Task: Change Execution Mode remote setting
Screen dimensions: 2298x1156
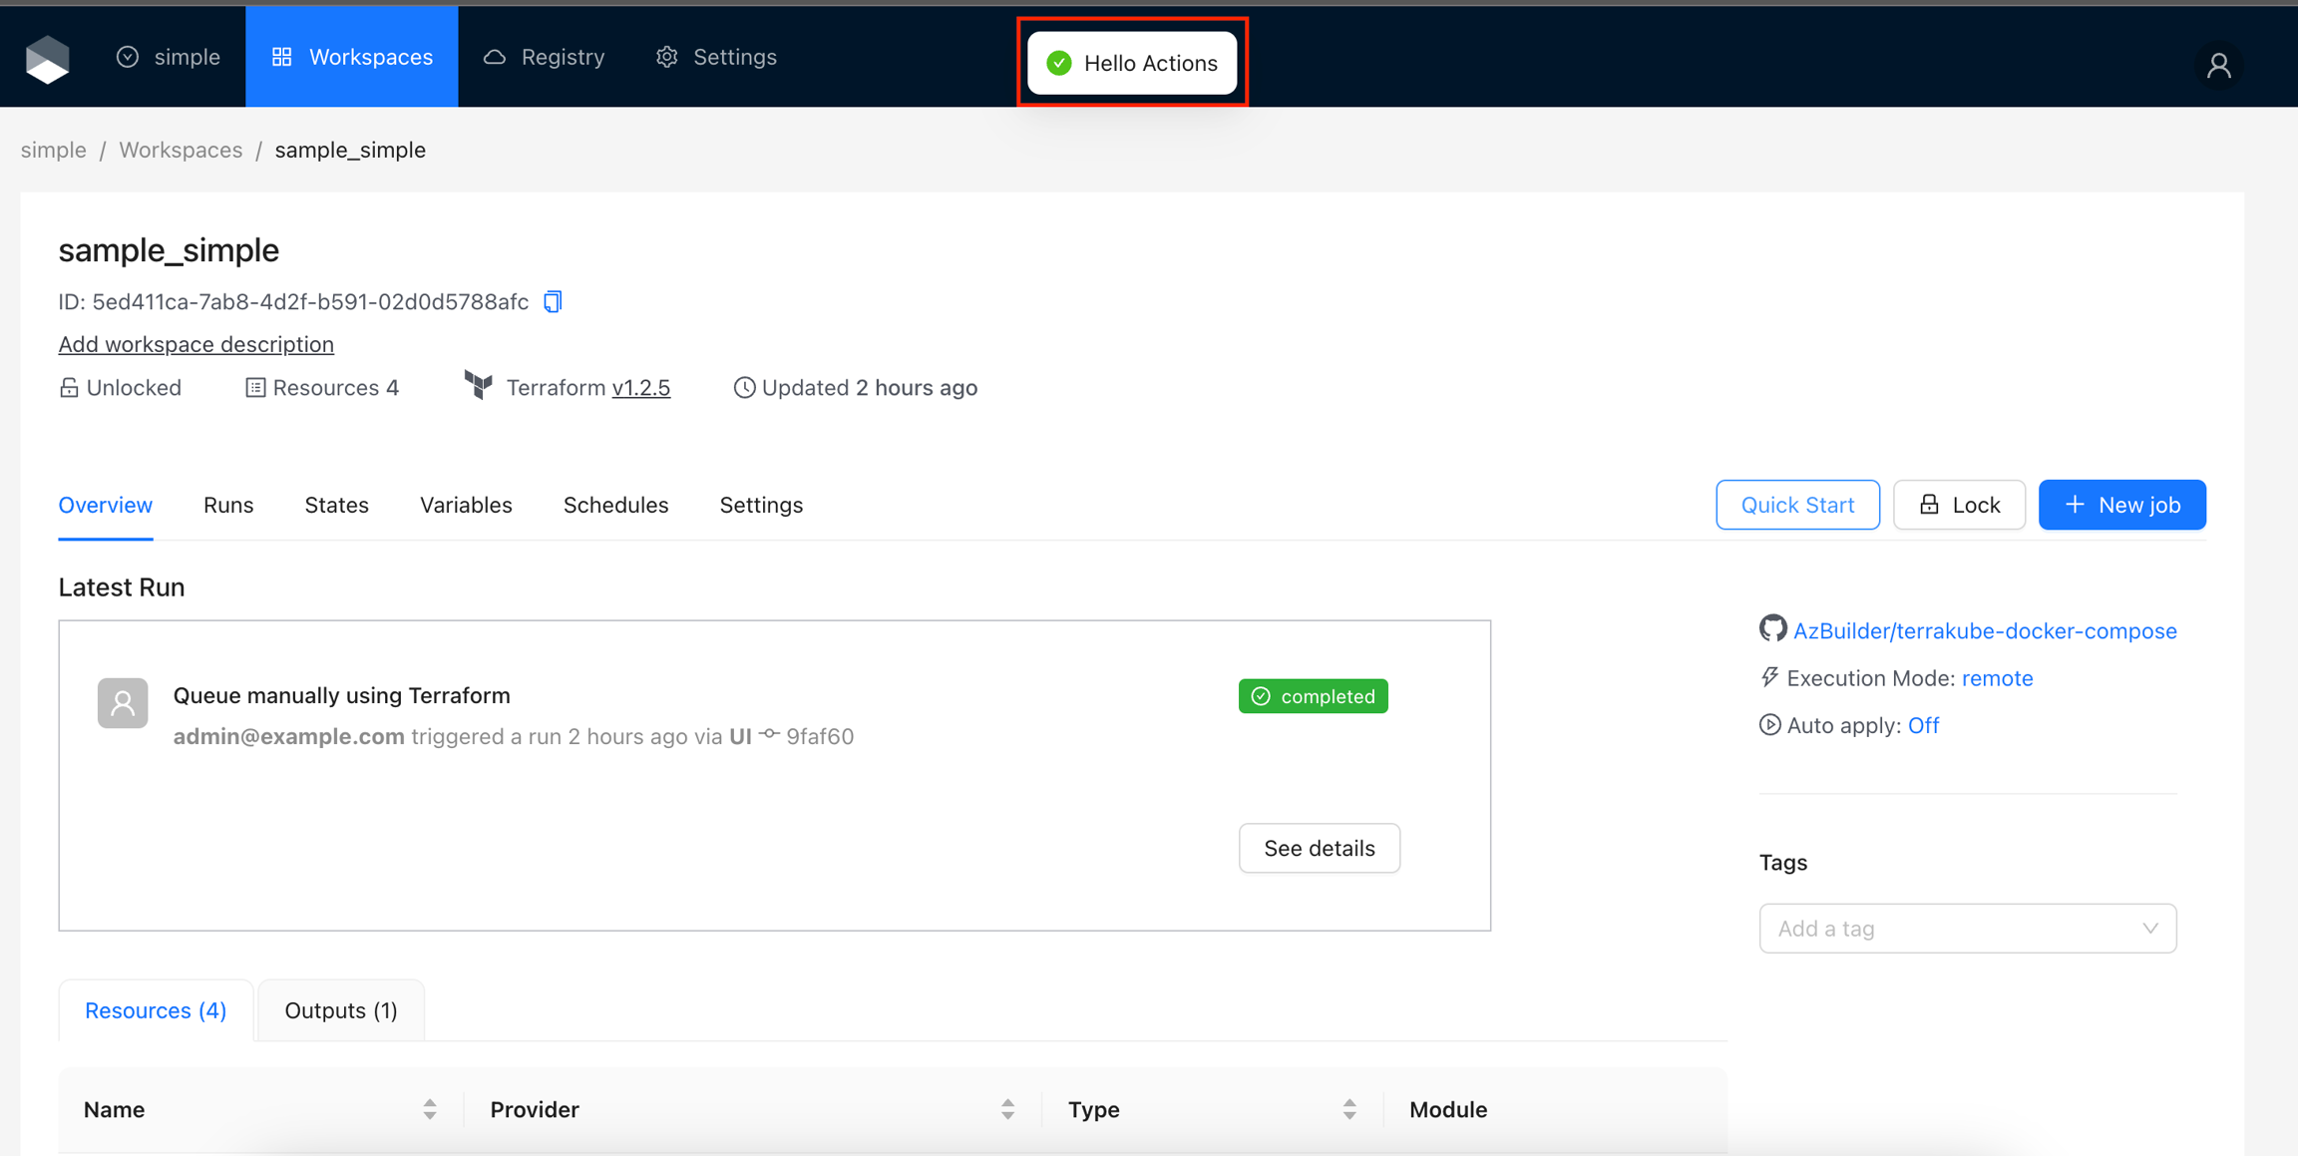Action: 1997,678
